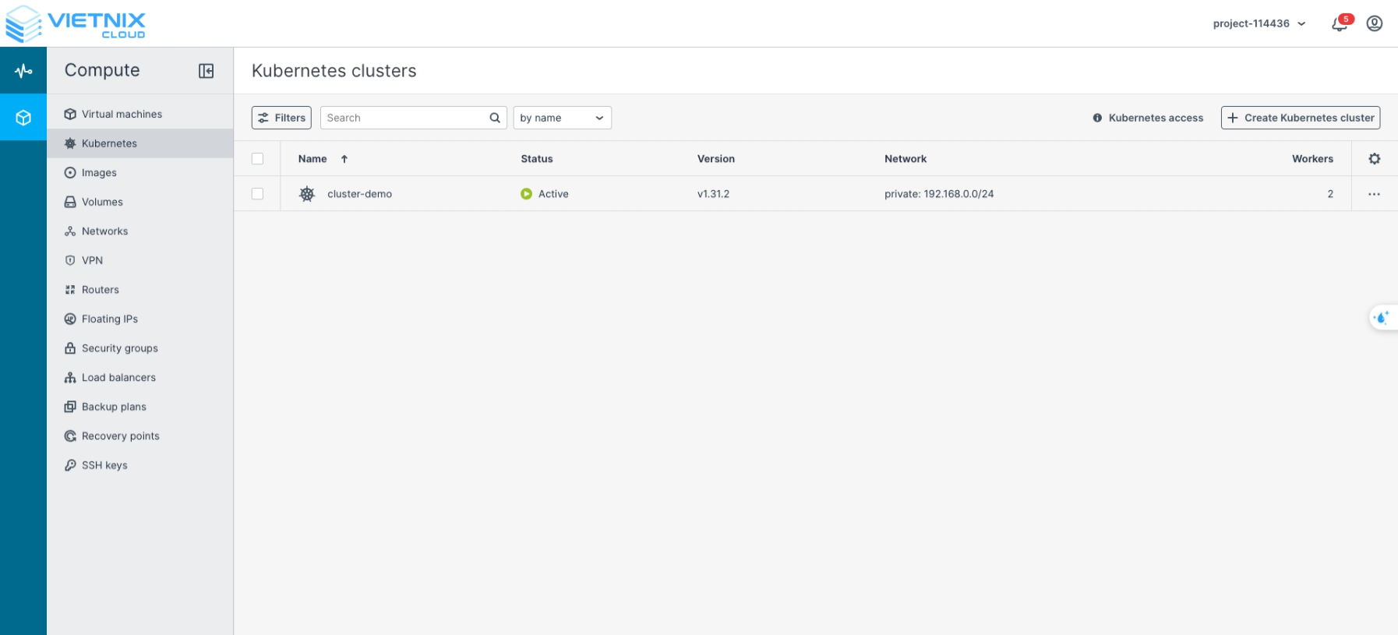Collapse the Compute sidebar panel

tap(206, 71)
